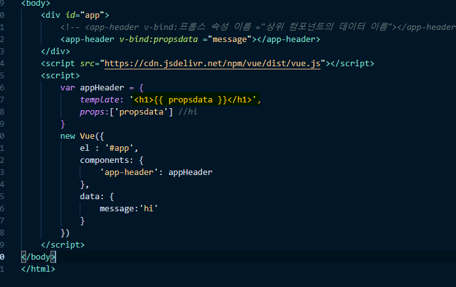This screenshot has width=456, height=287.
Task: Click the empty opening script tag
Action: pos(60,76)
